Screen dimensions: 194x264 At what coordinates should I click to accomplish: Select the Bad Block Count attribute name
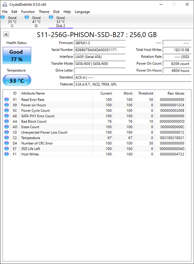click(x=34, y=121)
